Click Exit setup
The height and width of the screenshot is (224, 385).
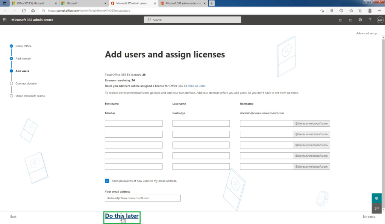pyautogui.click(x=369, y=216)
